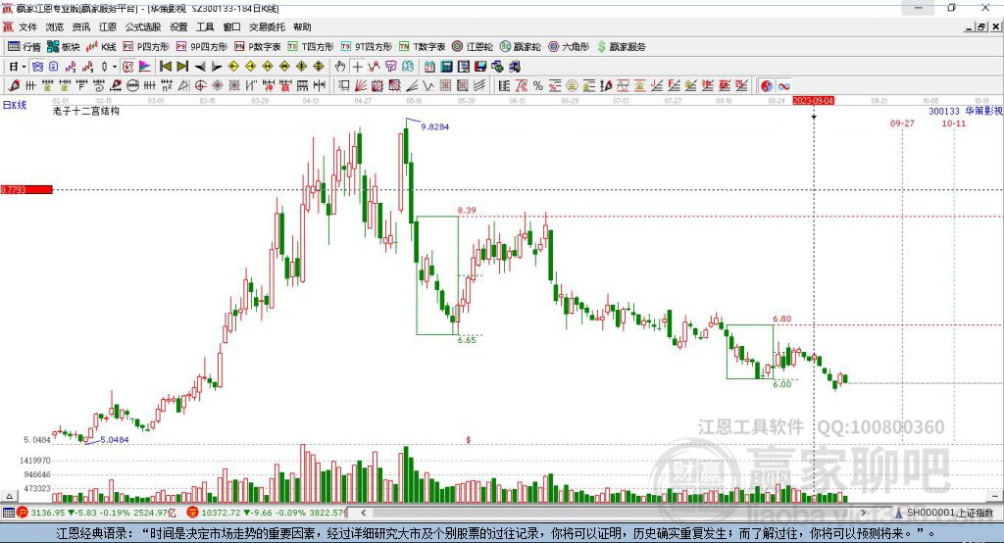Select the spiral drawing tool icon
The height and width of the screenshot is (543, 1004).
coord(99,86)
